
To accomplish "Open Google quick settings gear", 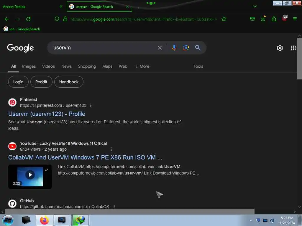I will point(280,48).
